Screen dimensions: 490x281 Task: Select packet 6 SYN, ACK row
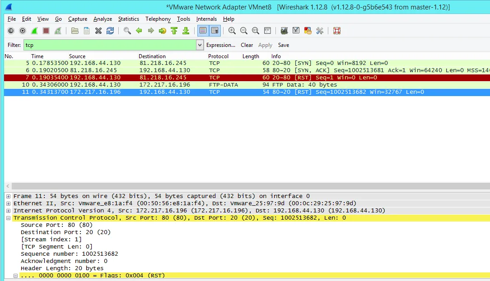pos(247,70)
